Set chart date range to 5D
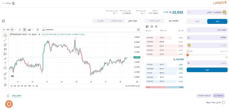The width and height of the screenshot is (229, 110). [15, 86]
